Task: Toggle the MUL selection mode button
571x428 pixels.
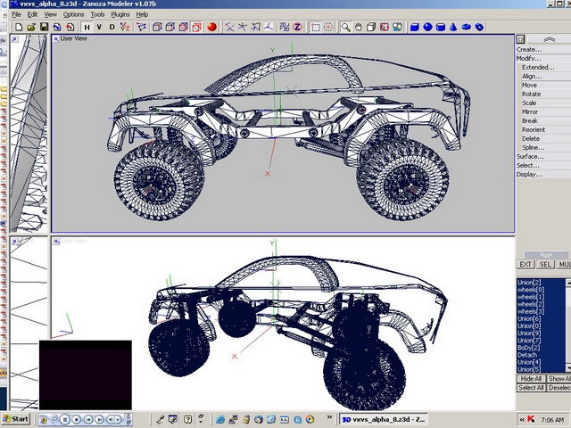Action: coord(564,265)
